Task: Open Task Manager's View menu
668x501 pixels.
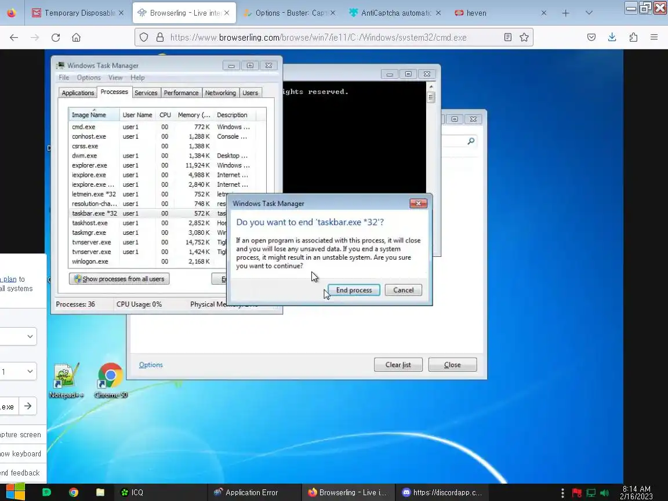Action: [115, 78]
